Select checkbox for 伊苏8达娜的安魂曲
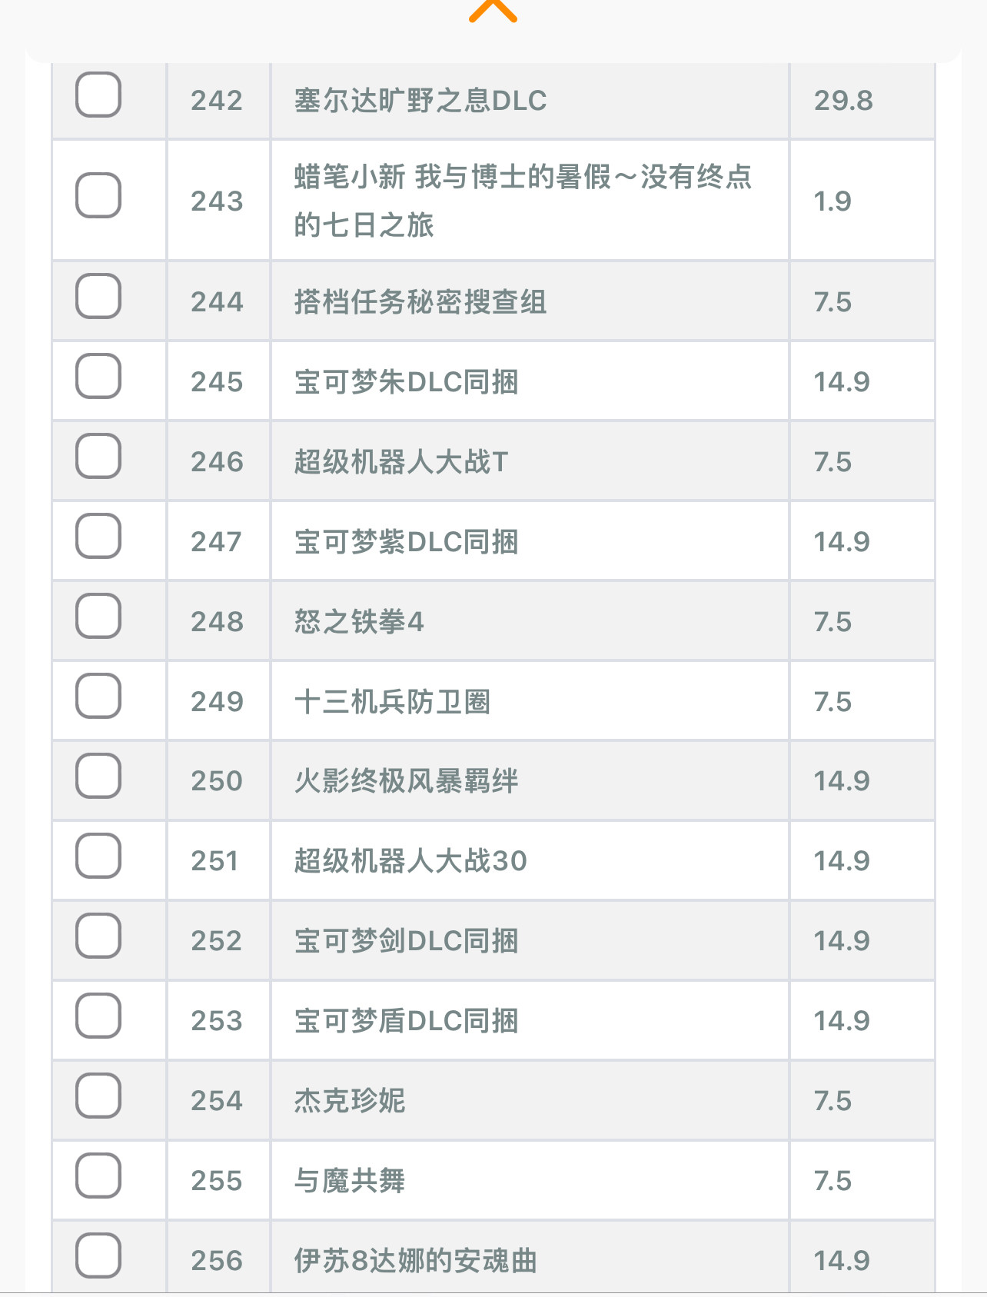Image resolution: width=987 pixels, height=1297 pixels. click(x=98, y=1255)
